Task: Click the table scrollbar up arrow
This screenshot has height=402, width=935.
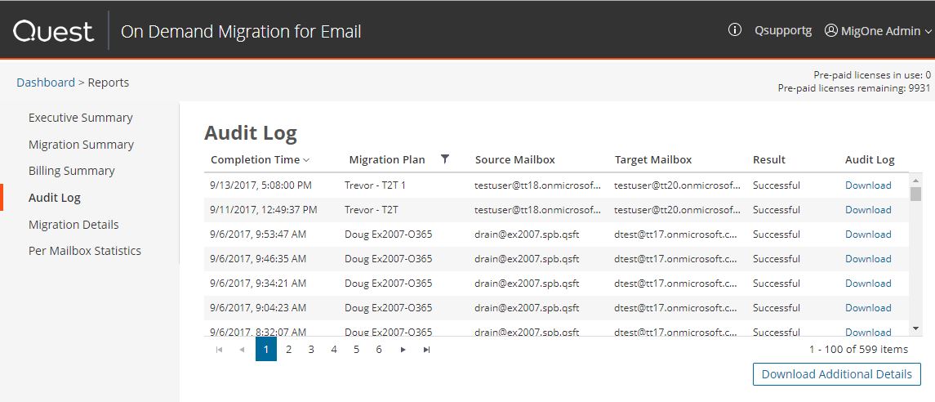Action: point(916,179)
